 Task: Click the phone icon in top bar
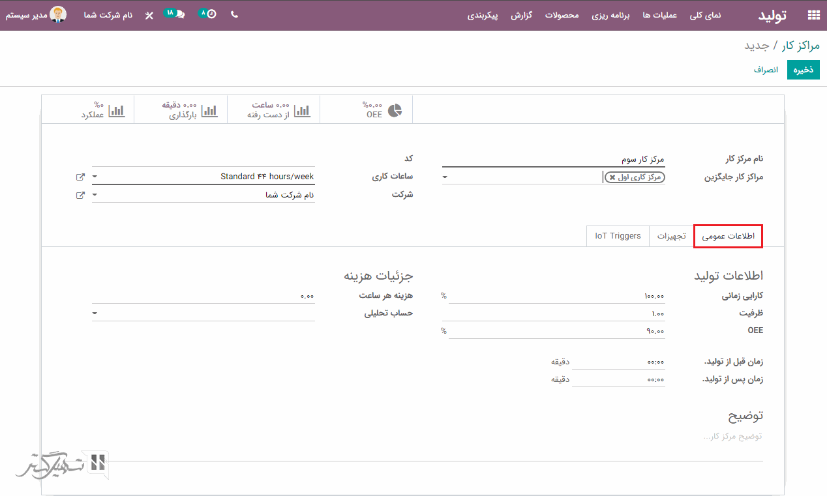(235, 14)
